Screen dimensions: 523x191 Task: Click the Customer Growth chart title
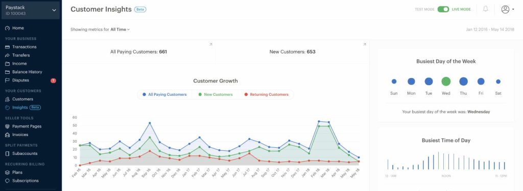[x=216, y=81]
